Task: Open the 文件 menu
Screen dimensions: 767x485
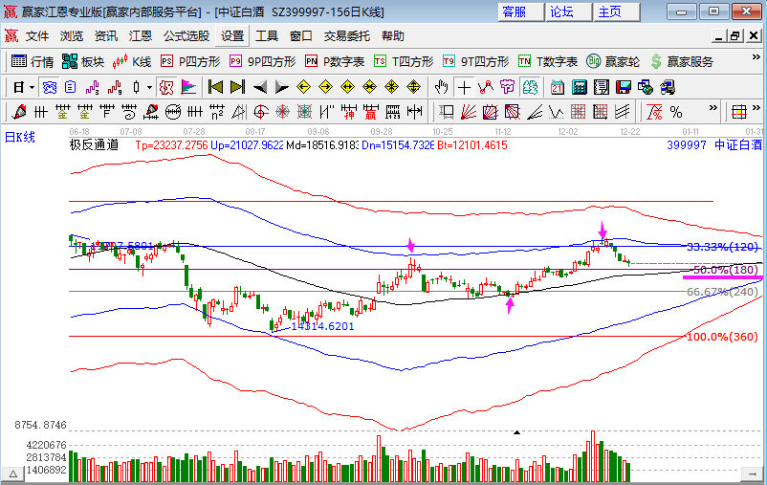Action: click(x=37, y=36)
